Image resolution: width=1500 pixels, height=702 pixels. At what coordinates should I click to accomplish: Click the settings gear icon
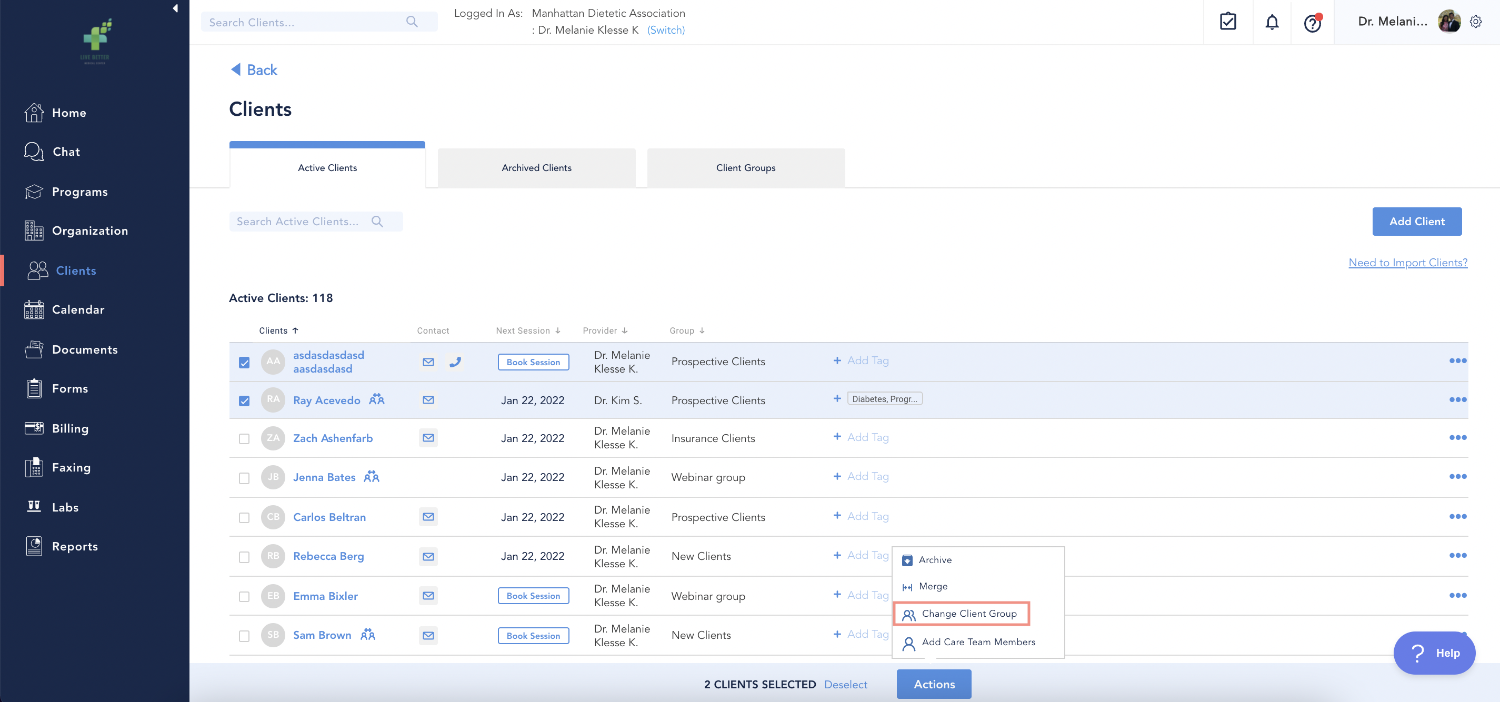[x=1476, y=22]
